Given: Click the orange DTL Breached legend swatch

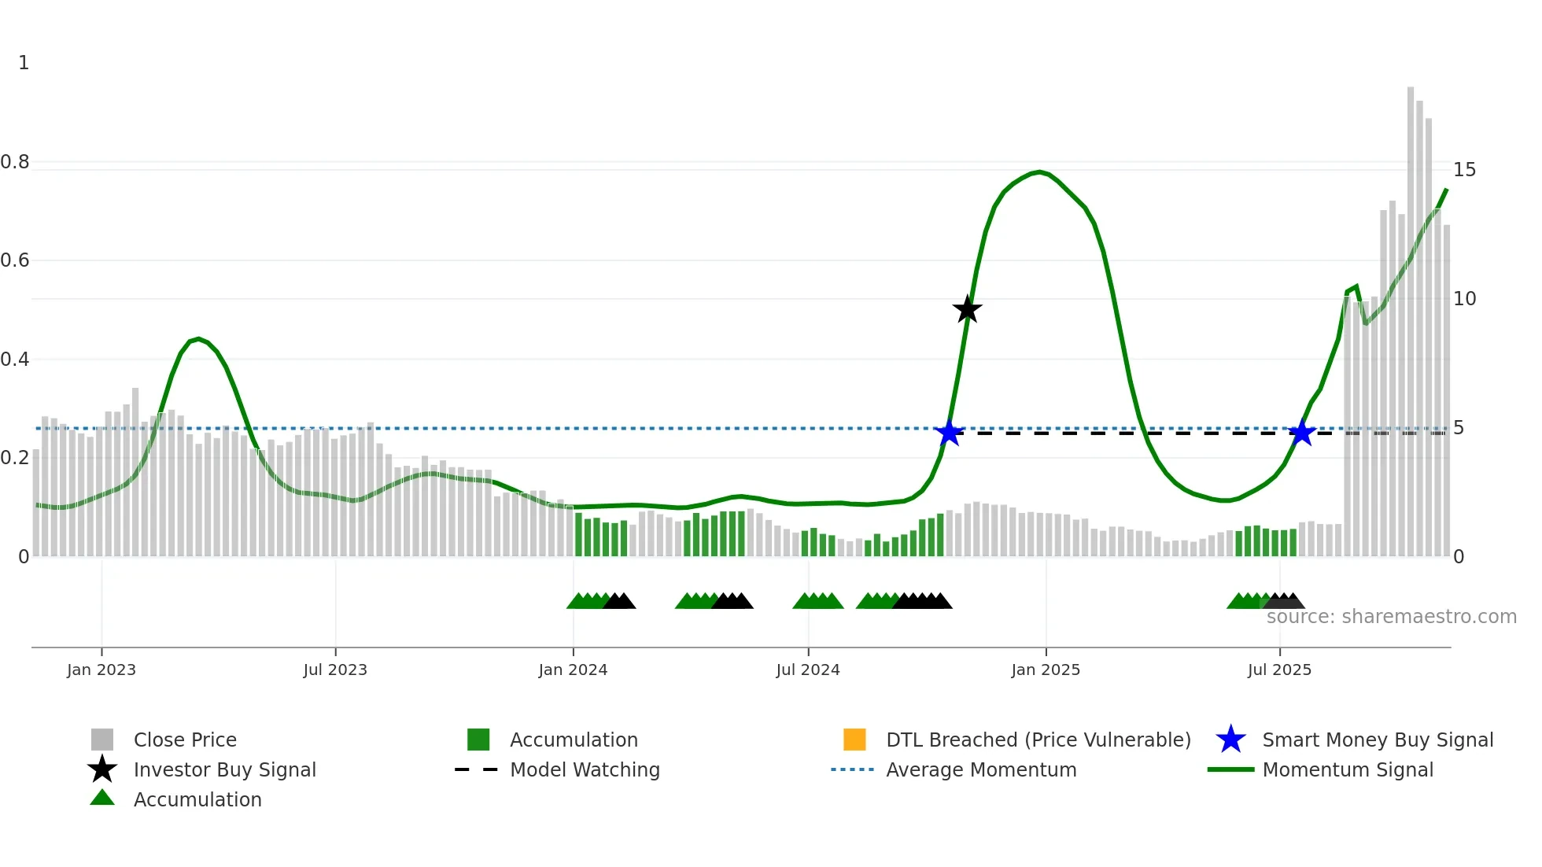Looking at the screenshot, I should [854, 740].
